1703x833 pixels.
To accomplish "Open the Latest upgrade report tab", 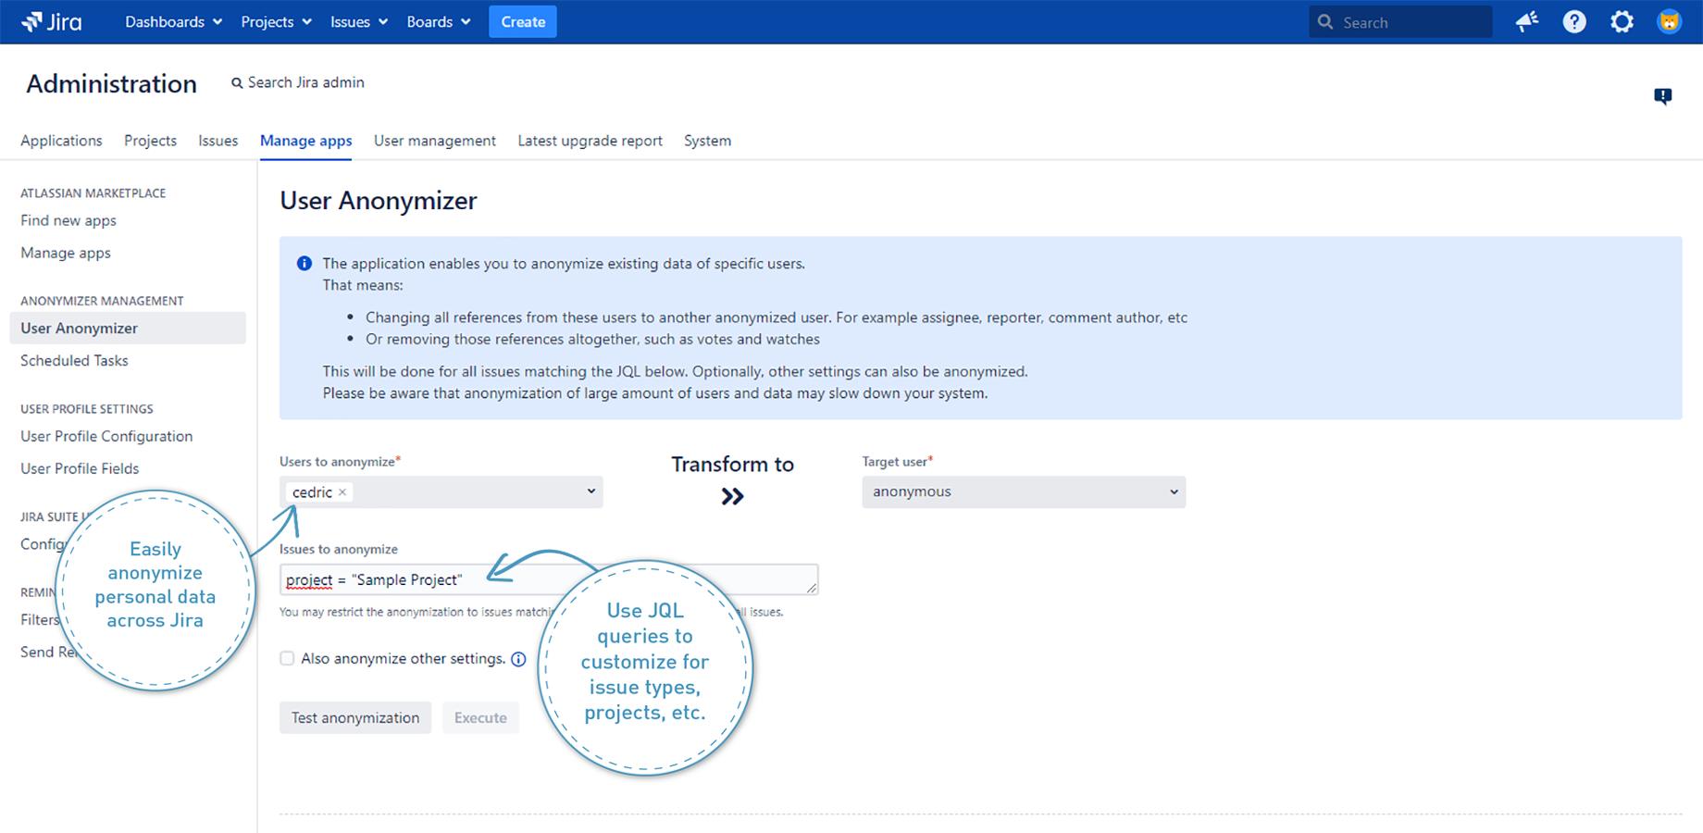I will pyautogui.click(x=590, y=141).
